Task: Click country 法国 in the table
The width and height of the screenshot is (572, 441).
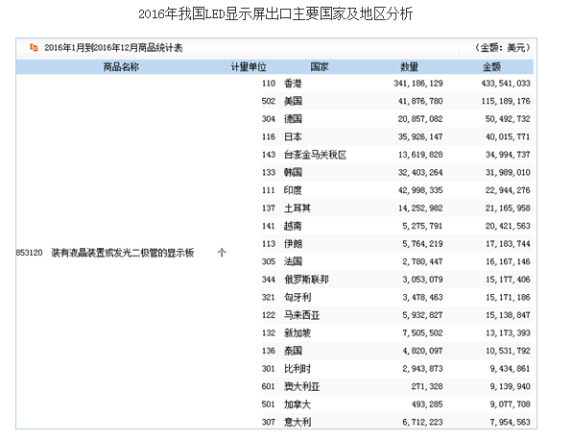Action: [293, 261]
